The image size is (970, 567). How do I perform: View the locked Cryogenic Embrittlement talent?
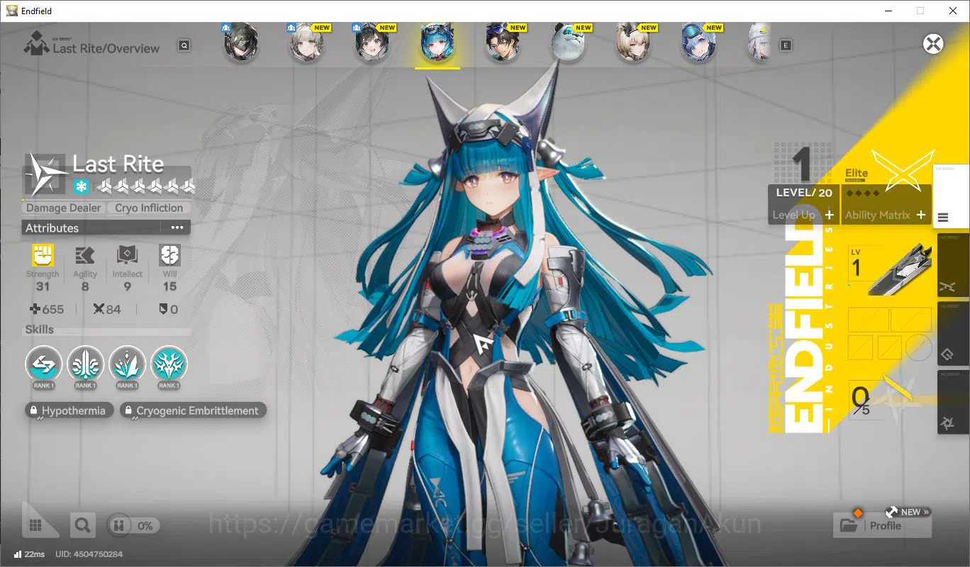click(x=193, y=410)
